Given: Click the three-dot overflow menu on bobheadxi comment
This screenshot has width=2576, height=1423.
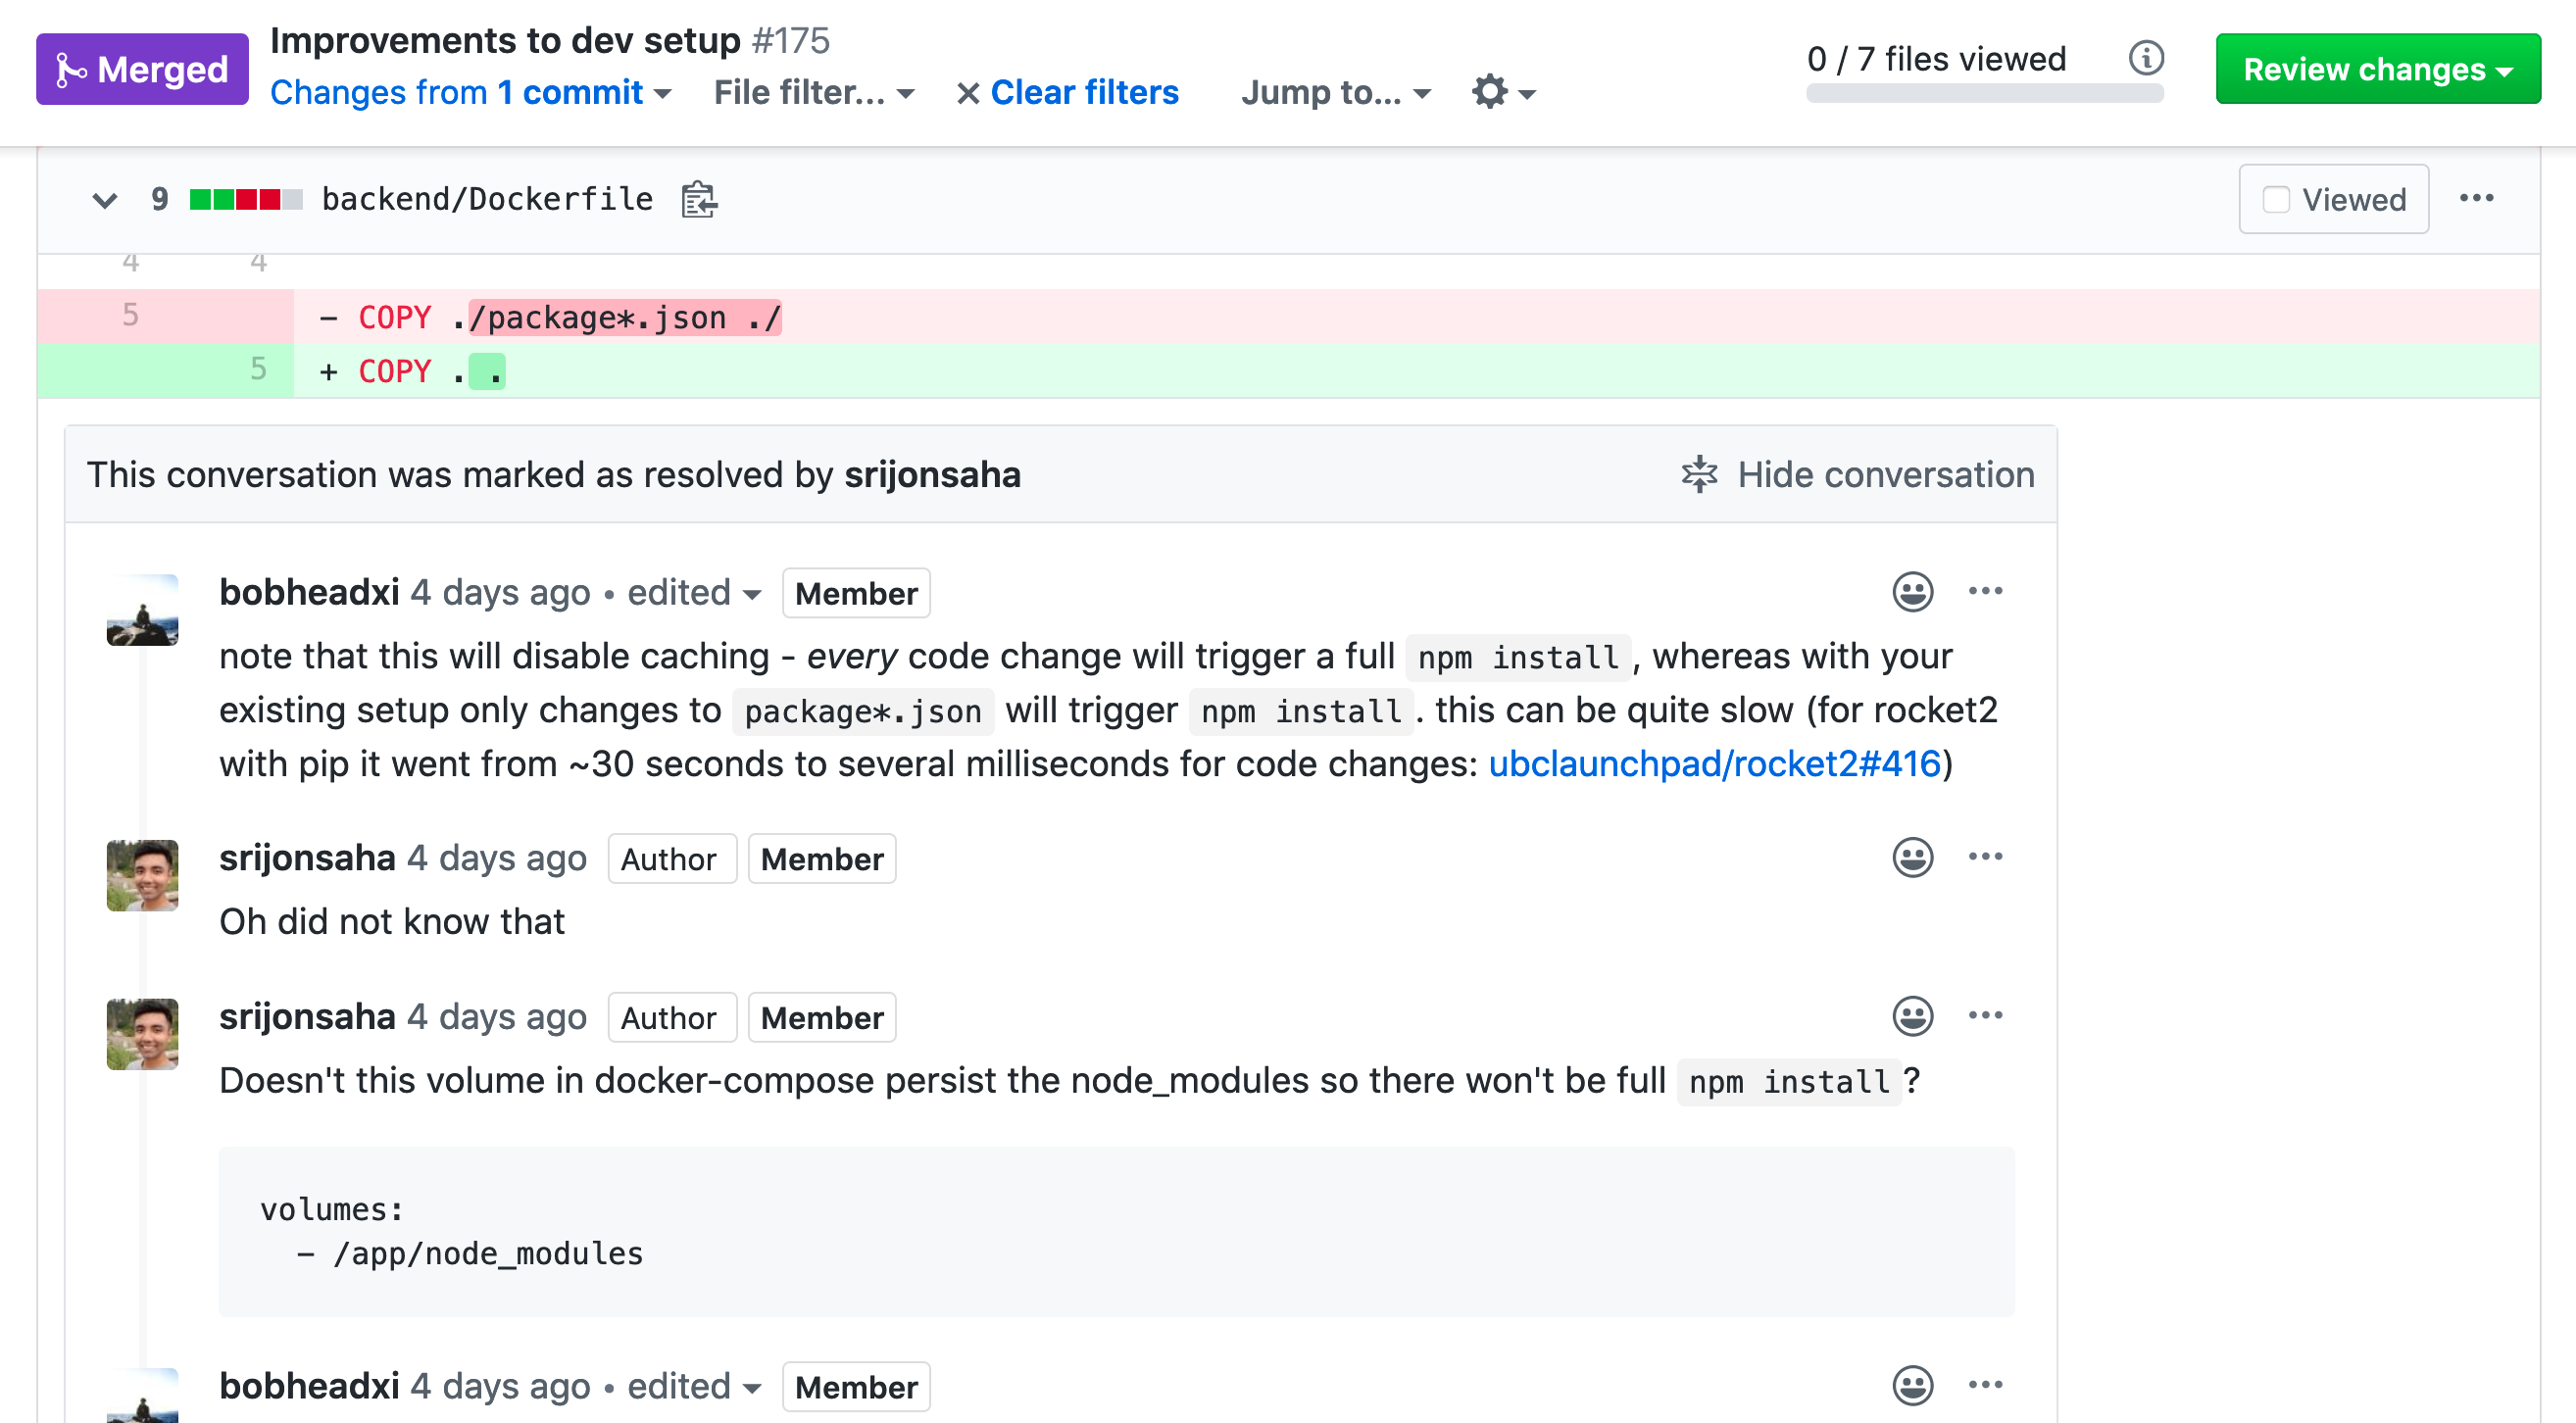Looking at the screenshot, I should click(x=1987, y=594).
